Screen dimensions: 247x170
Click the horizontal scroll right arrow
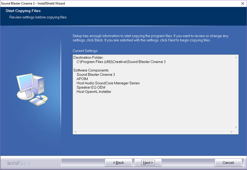pyautogui.click(x=232, y=132)
